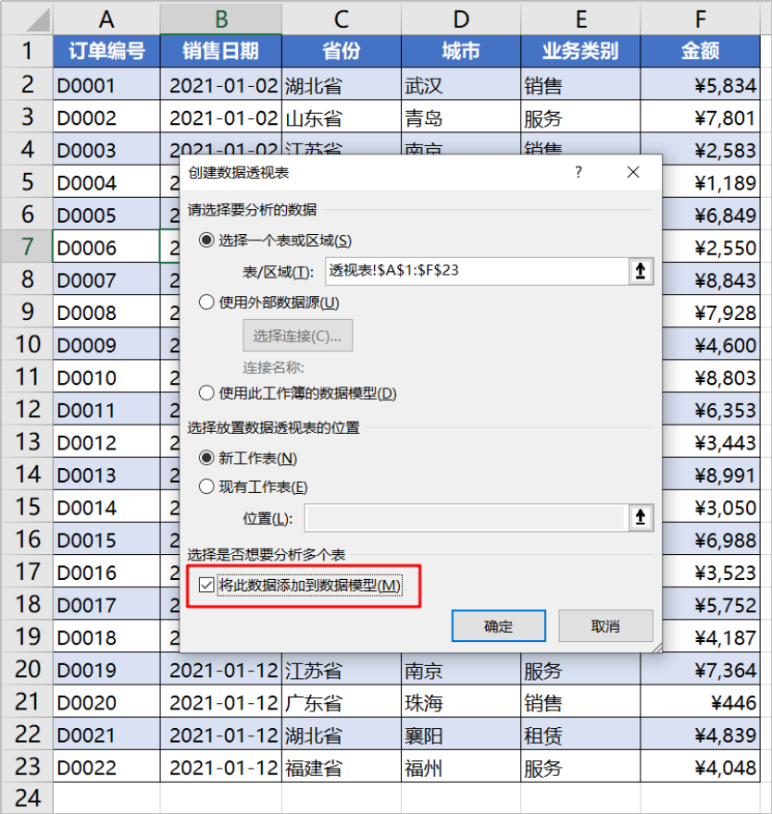Viewport: 772px width, 814px height.
Task: Click the 位置 location input field
Action: [x=464, y=518]
